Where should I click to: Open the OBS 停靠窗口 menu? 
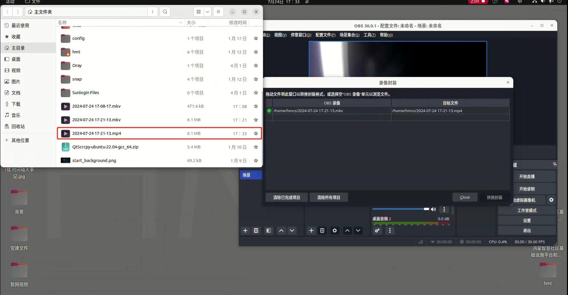(301, 35)
